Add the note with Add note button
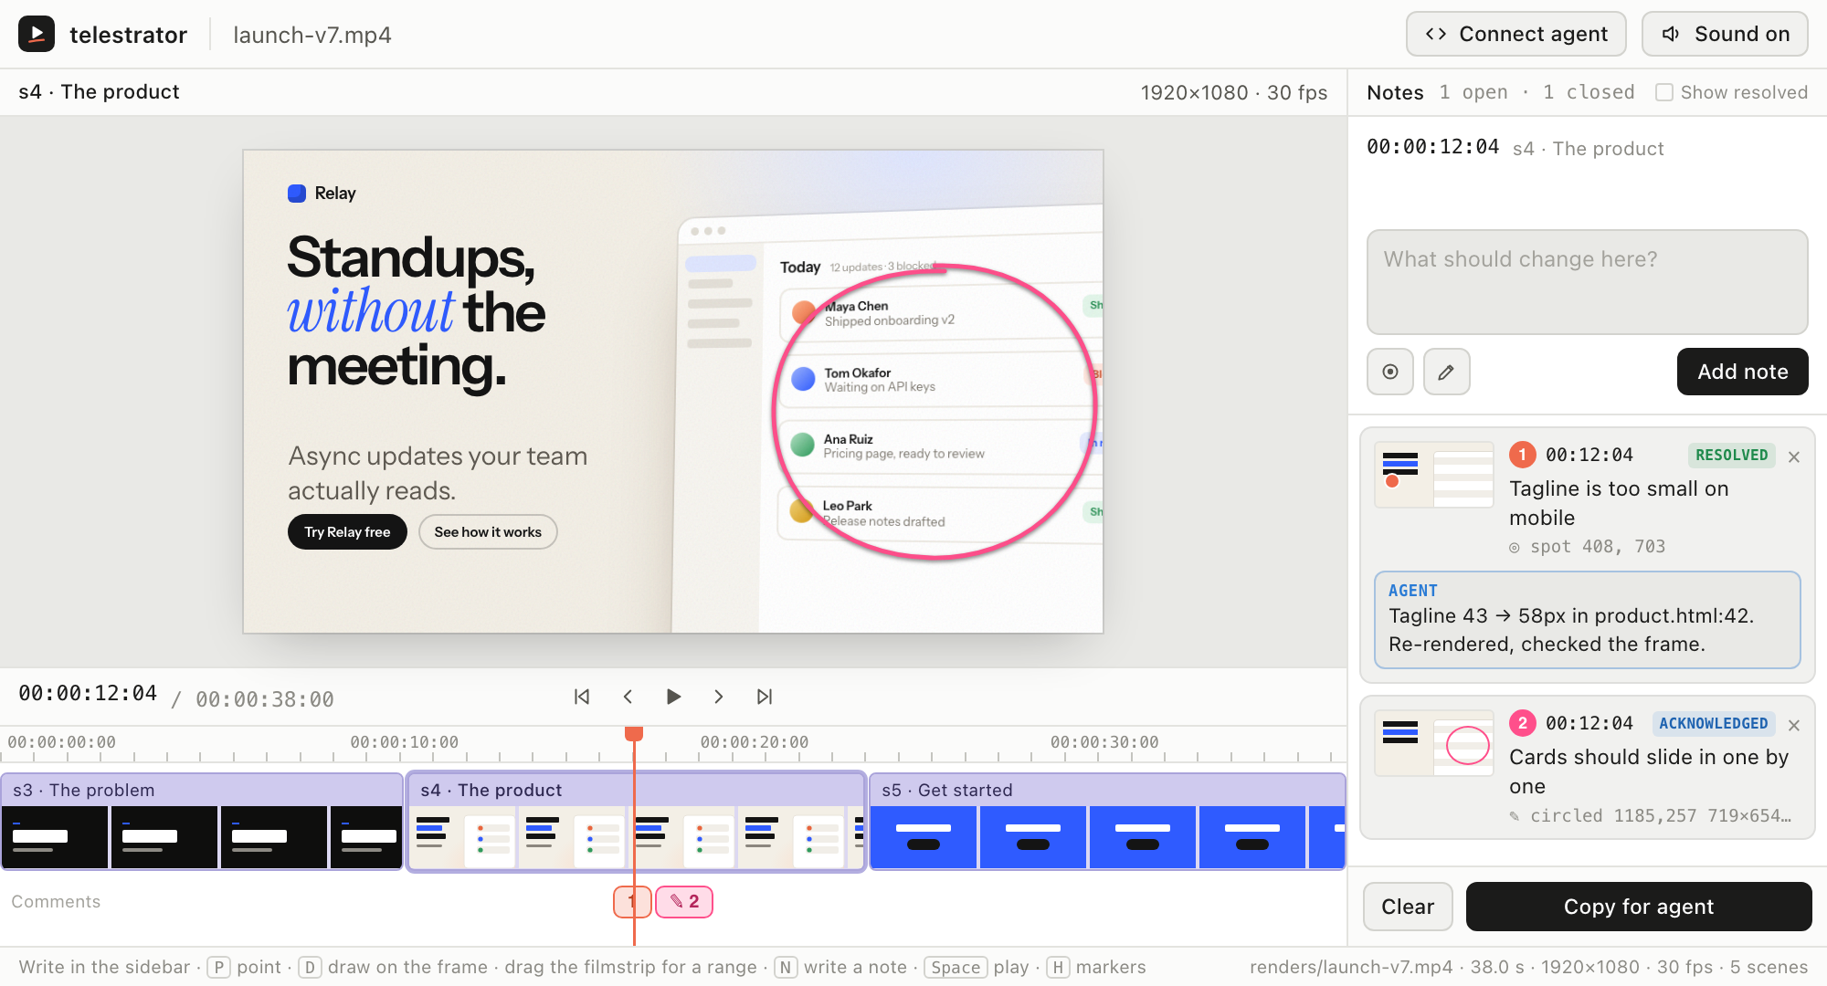1827x986 pixels. coord(1742,372)
